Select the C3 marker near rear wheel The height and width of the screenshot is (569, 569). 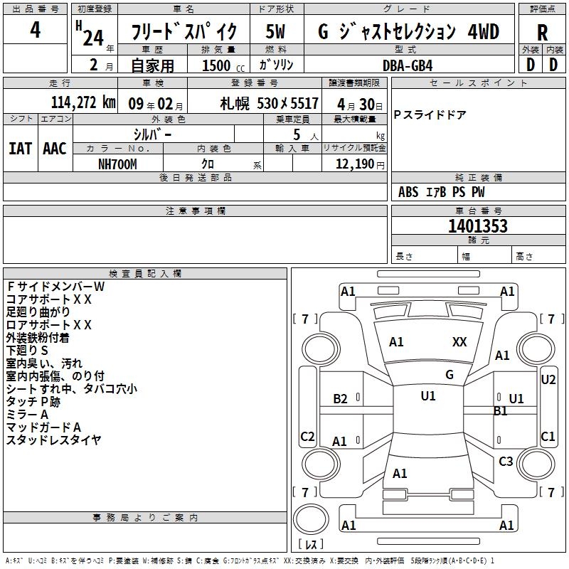click(x=506, y=462)
